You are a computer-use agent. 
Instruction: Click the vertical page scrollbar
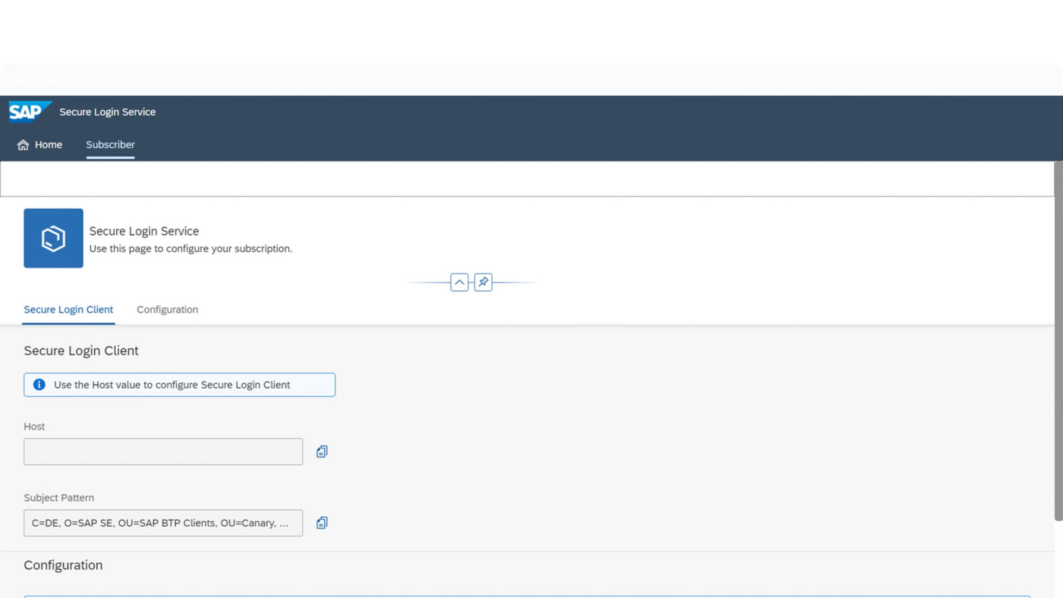pos(1058,341)
